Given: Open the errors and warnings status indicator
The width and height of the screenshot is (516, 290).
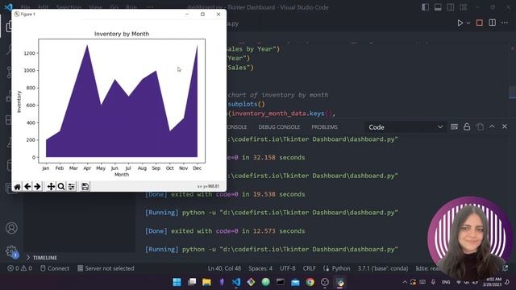Looking at the screenshot, I should point(19,268).
